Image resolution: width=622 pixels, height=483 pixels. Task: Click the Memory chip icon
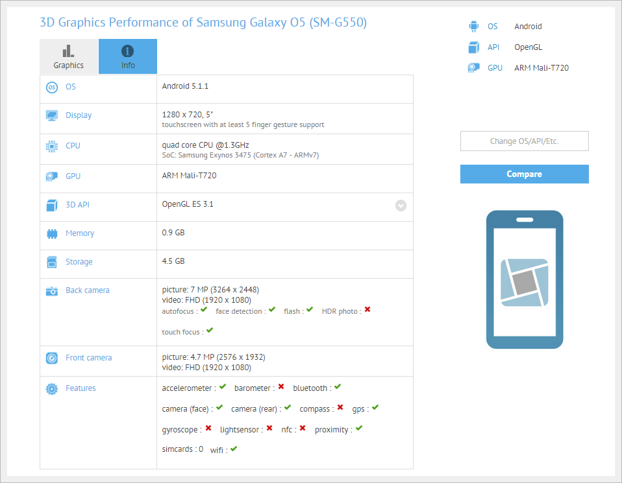tap(52, 234)
